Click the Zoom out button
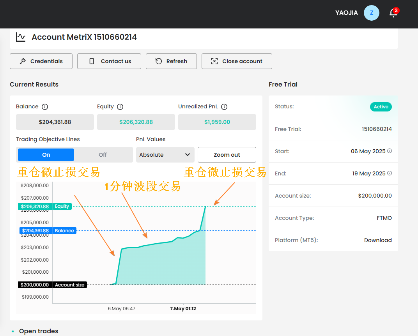The image size is (418, 336). (227, 155)
